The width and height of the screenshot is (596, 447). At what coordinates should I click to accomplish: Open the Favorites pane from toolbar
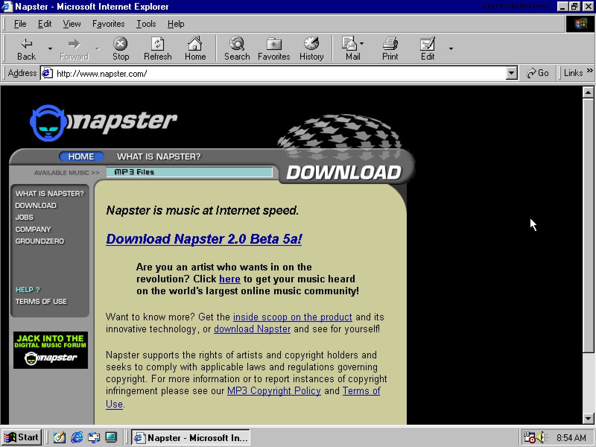(x=274, y=49)
